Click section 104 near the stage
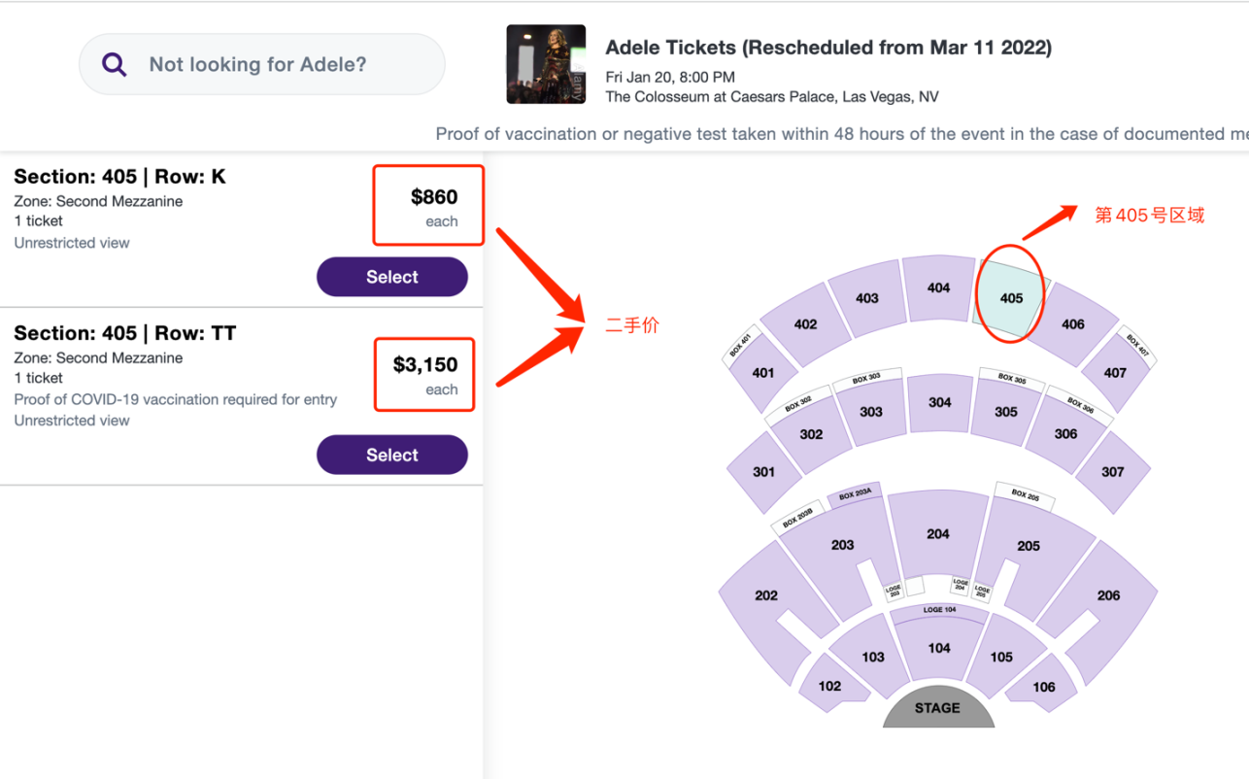The width and height of the screenshot is (1249, 779). coord(938,649)
